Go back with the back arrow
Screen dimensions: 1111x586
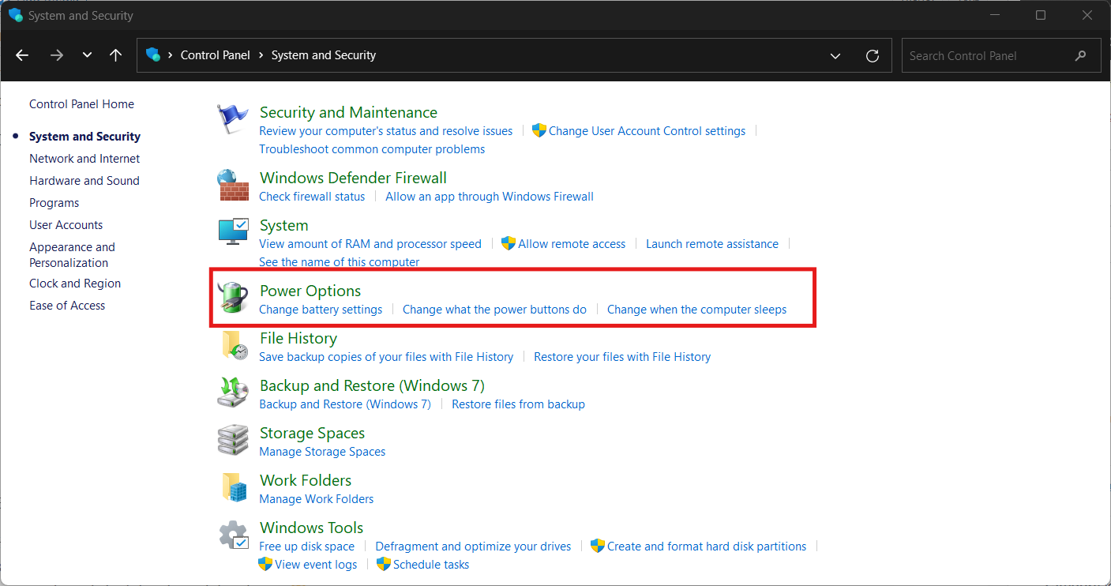point(22,55)
